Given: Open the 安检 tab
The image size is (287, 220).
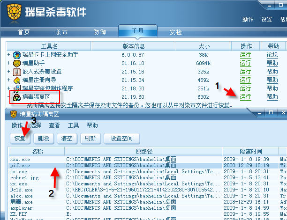Looking at the screenshot, I should coord(175,32).
